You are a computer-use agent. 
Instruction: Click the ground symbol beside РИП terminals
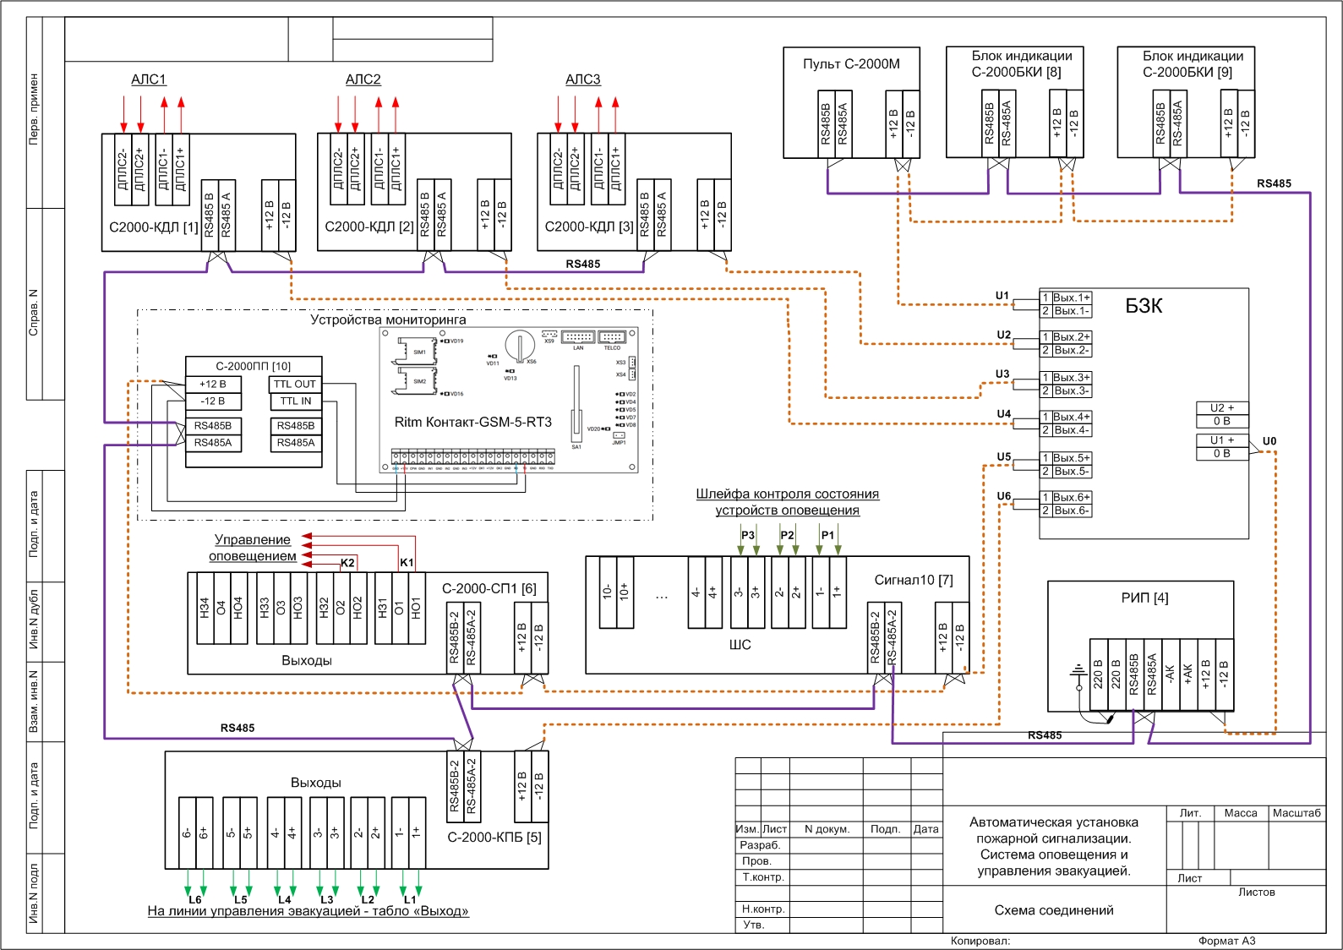1078,674
